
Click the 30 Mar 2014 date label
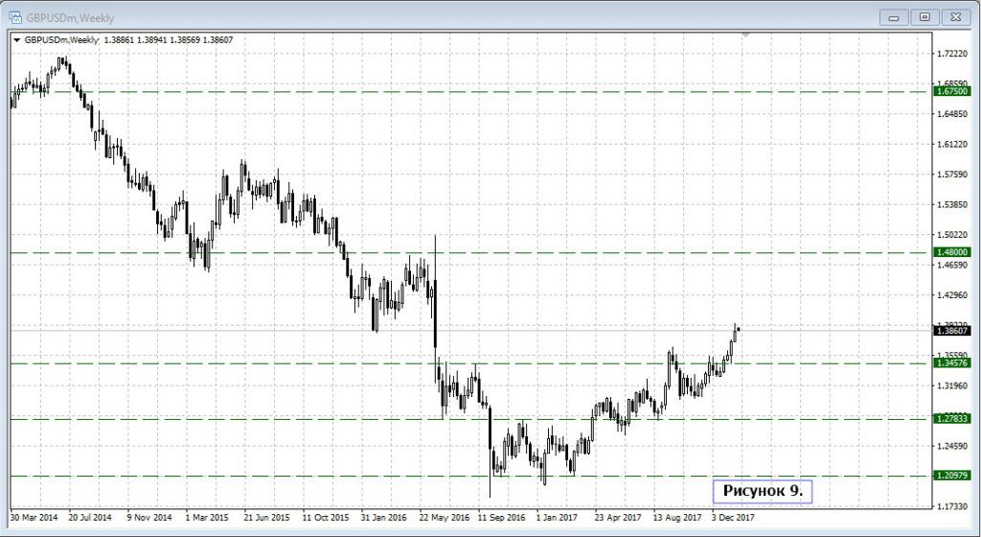(x=34, y=517)
